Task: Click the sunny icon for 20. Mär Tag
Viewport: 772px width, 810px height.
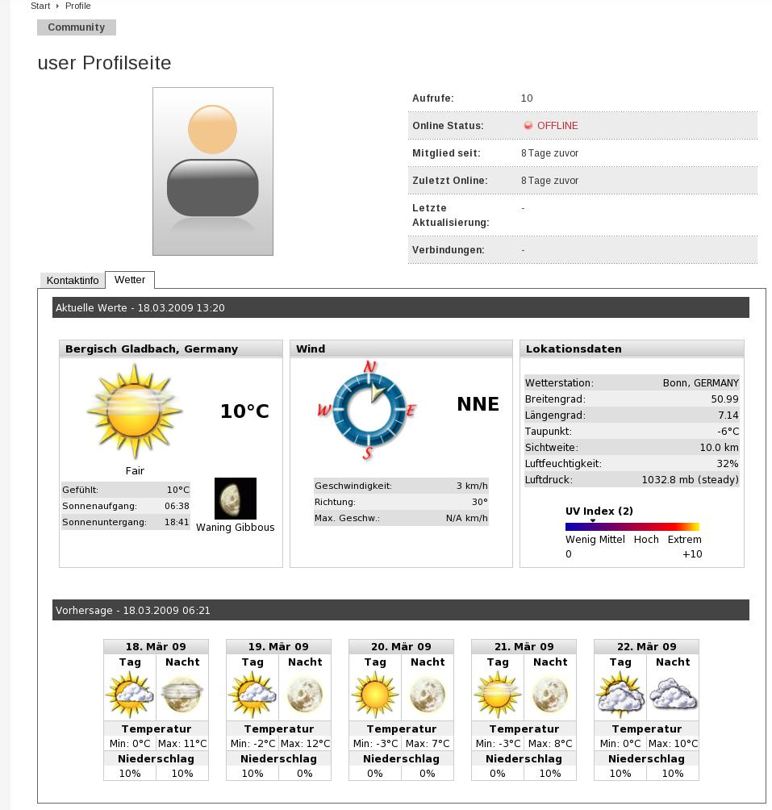Action: click(376, 692)
